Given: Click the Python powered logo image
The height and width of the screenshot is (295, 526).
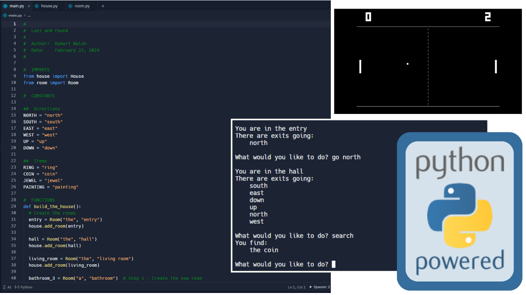Looking at the screenshot, I should 459,211.
